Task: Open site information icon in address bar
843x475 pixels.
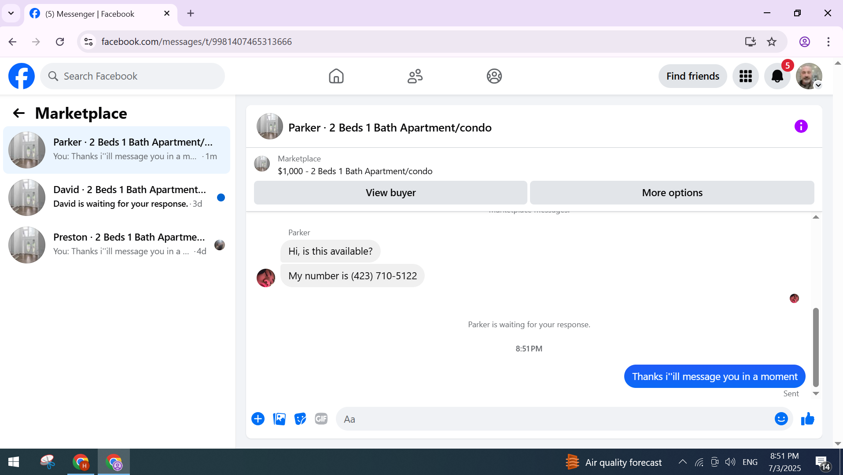Action: [x=88, y=42]
